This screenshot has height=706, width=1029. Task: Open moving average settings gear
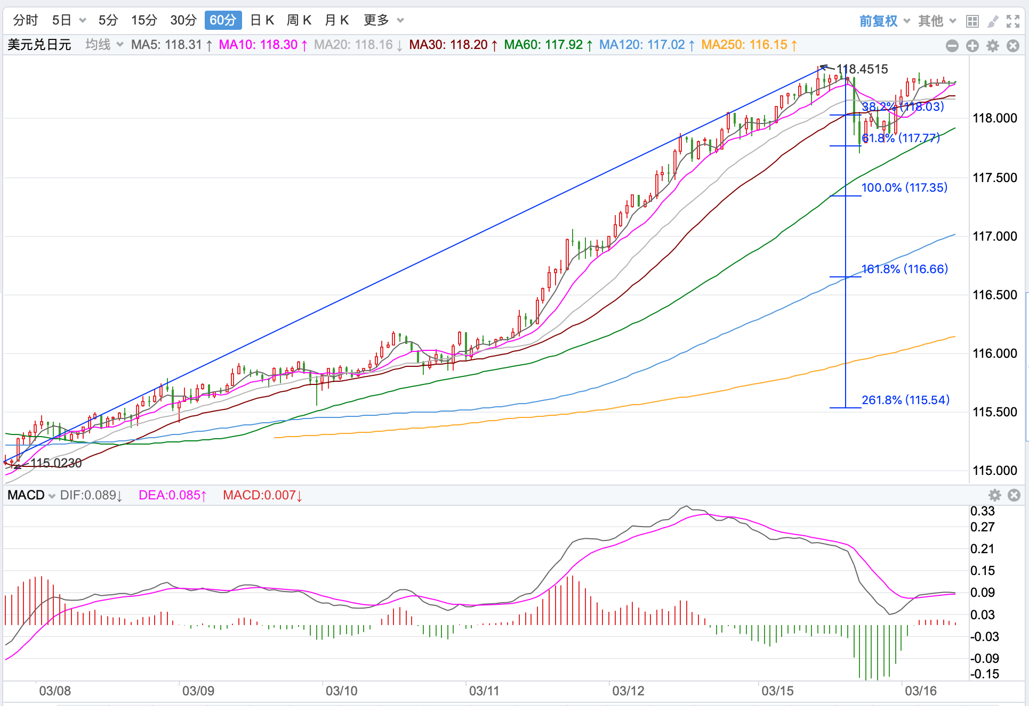(x=993, y=46)
